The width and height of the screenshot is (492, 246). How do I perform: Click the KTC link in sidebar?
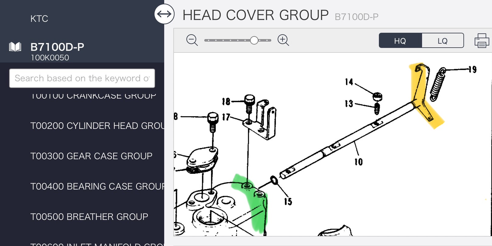tap(39, 19)
